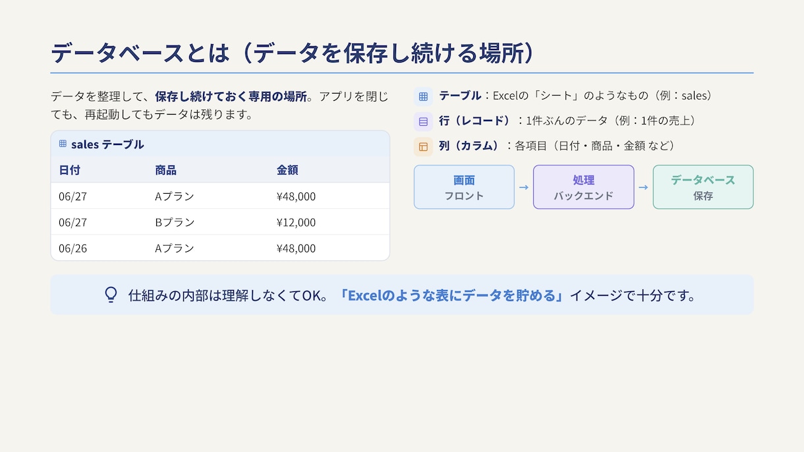Select the 画面 フロント box
The image size is (804, 452).
pyautogui.click(x=464, y=187)
